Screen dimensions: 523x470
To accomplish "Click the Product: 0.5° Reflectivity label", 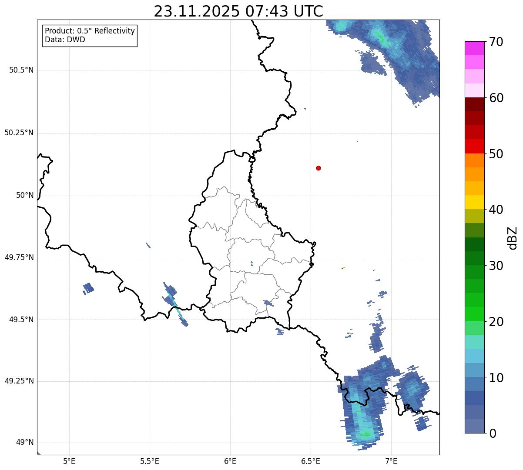I will coord(90,31).
